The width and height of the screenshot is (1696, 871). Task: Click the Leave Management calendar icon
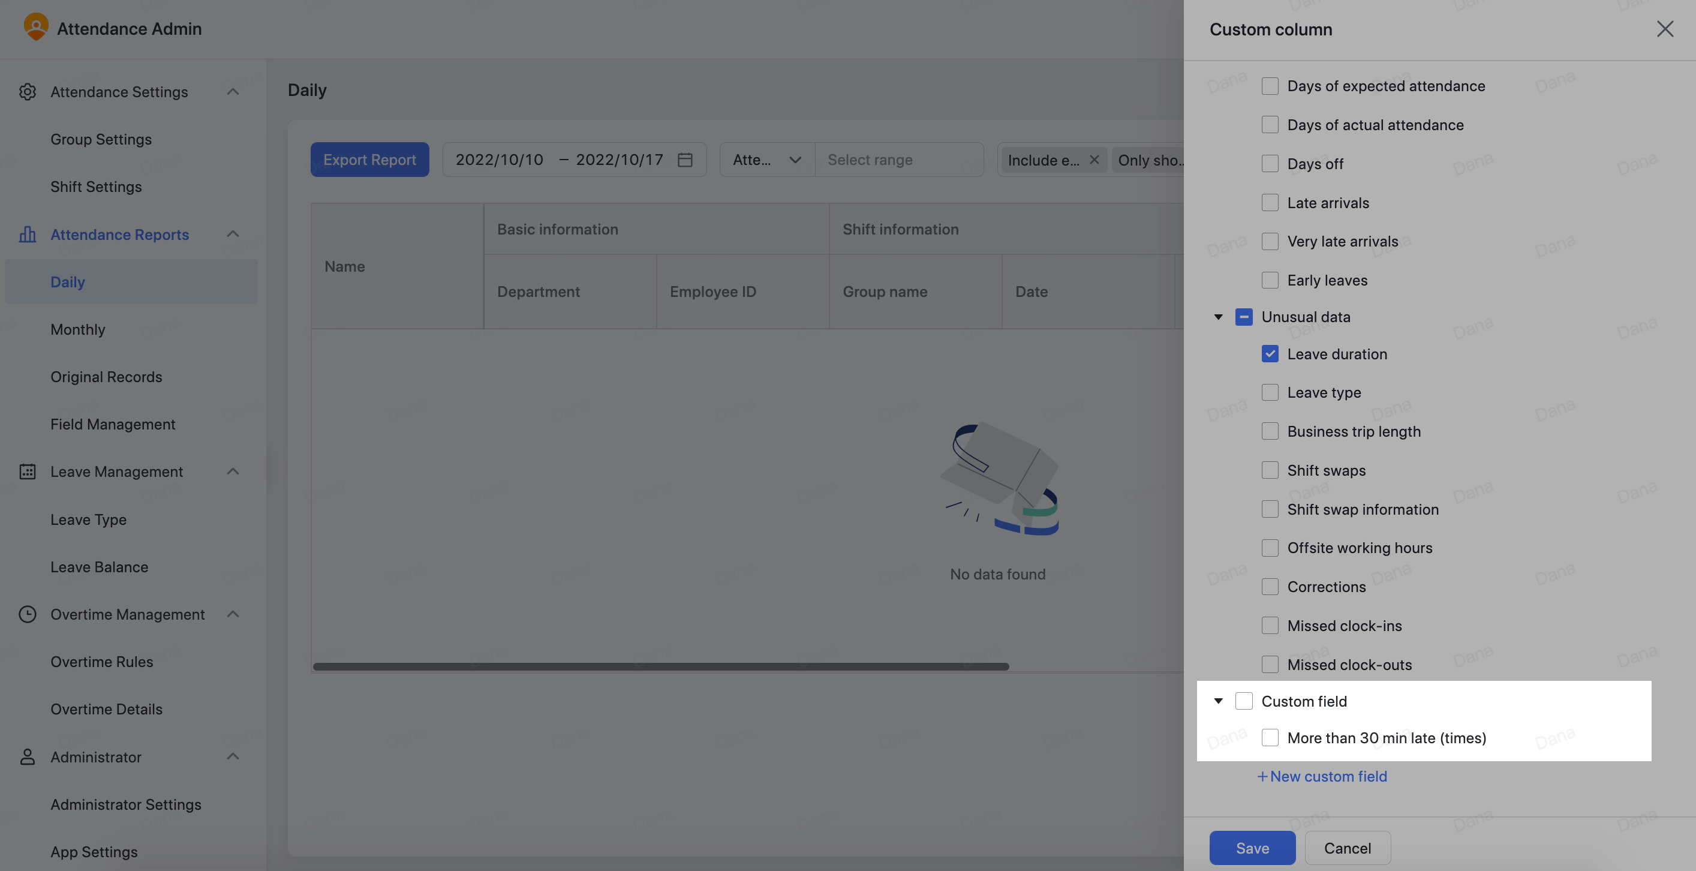click(x=27, y=471)
